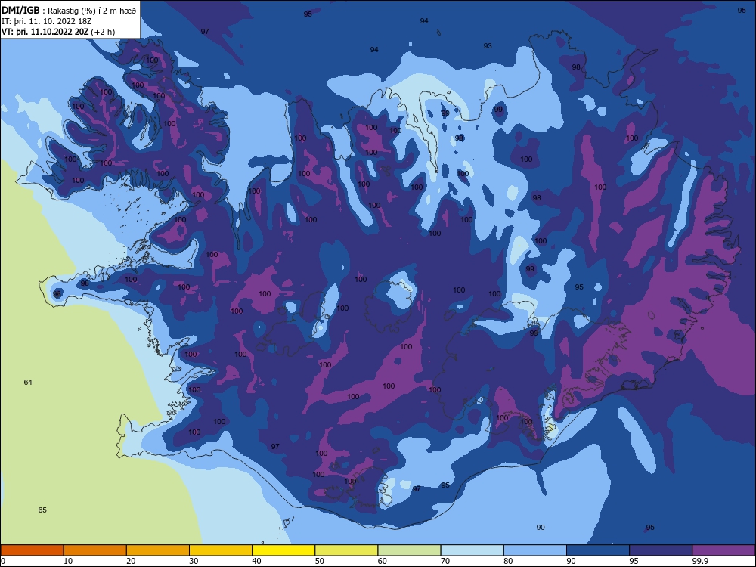Click the "DMI/IGB : Rakastig (%) í 2 m hæð" title
Image resolution: width=756 pixels, height=567 pixels.
click(x=69, y=10)
